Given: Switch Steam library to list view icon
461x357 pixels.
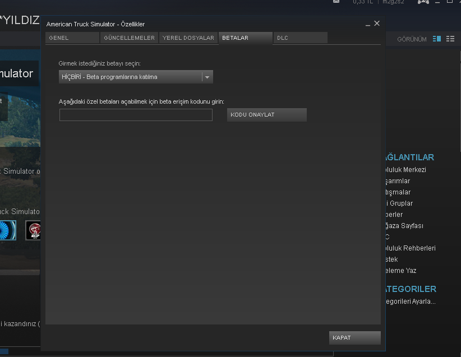Looking at the screenshot, I should tap(450, 39).
